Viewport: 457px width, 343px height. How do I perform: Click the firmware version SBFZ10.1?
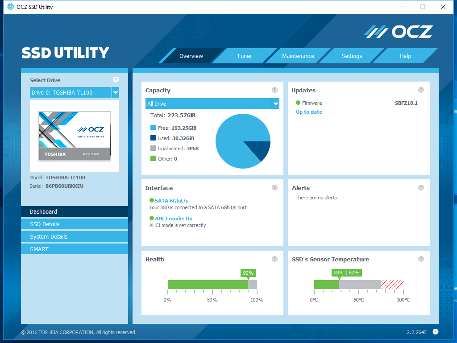pyautogui.click(x=406, y=103)
